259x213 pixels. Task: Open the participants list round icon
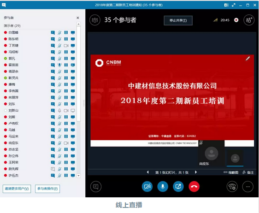95,20
